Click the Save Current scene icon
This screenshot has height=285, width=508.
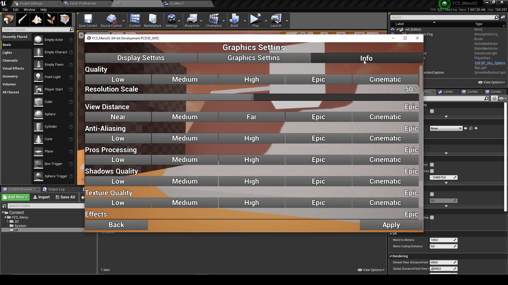coord(88,19)
